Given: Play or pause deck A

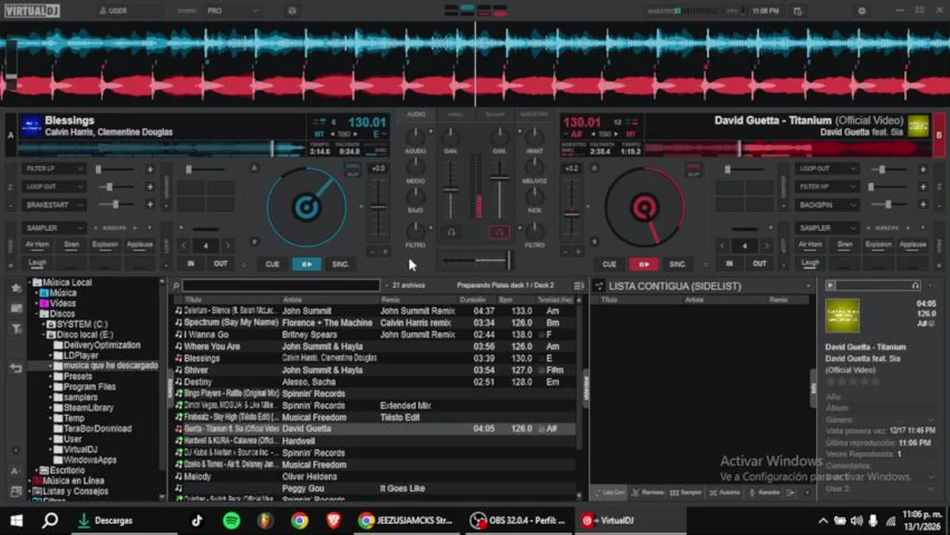Looking at the screenshot, I should tap(306, 264).
